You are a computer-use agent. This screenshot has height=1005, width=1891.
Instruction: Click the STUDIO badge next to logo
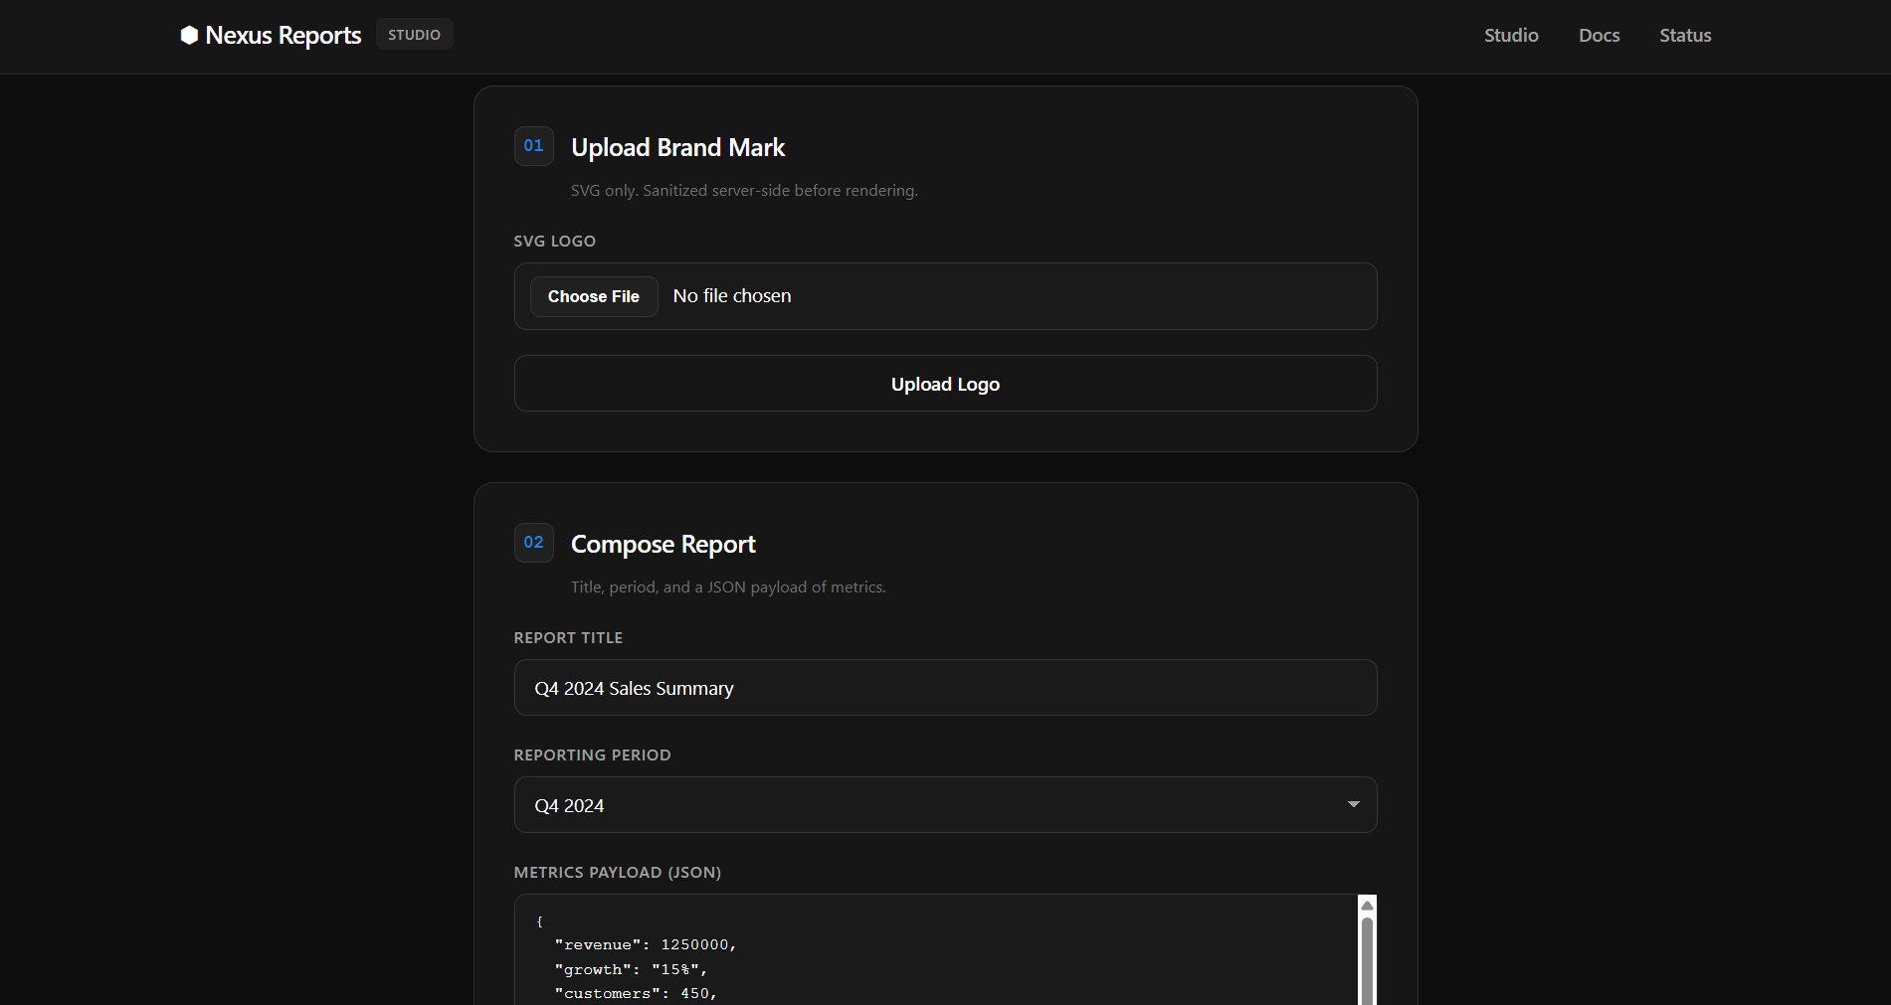[x=414, y=35]
